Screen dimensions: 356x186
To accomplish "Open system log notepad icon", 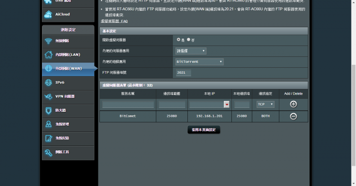I will tap(48, 138).
